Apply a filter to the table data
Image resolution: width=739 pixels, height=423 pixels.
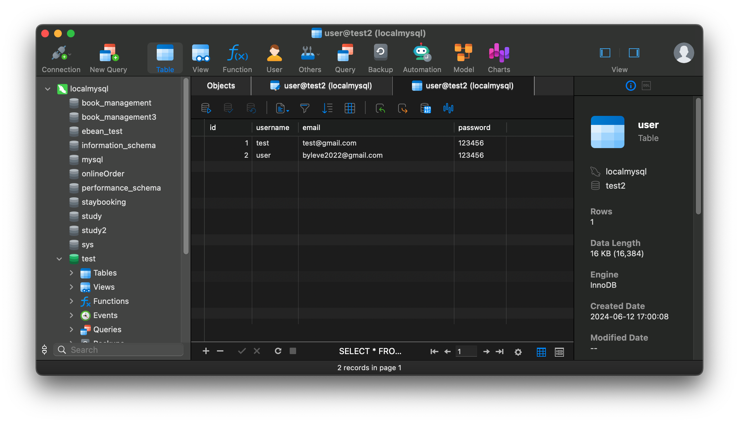[x=304, y=108]
